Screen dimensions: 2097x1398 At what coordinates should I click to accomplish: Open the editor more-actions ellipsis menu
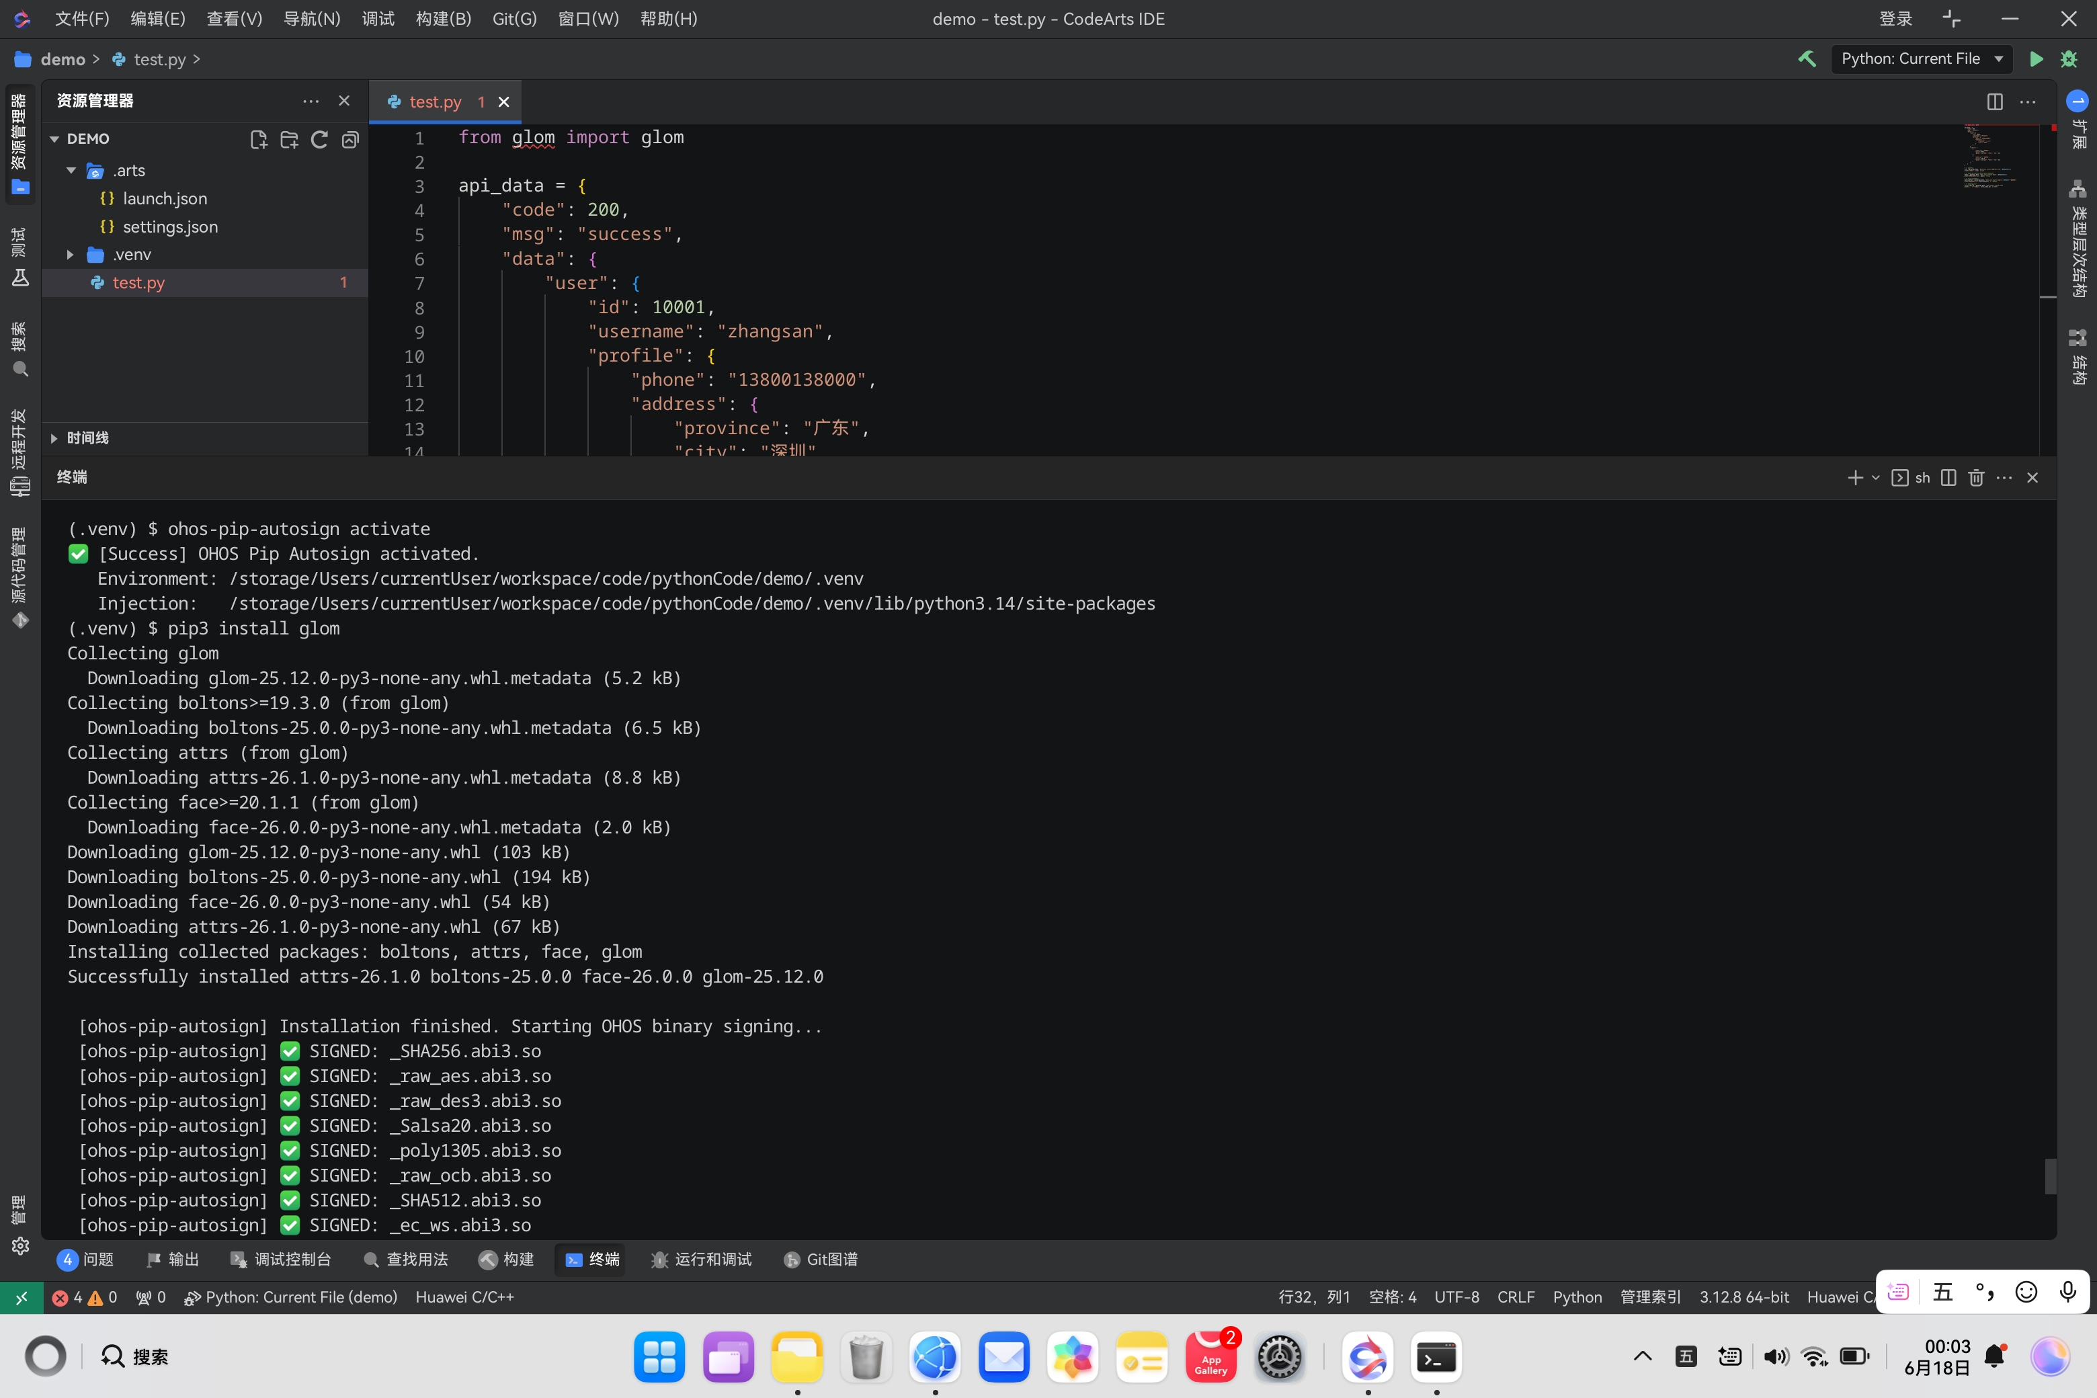click(x=2028, y=101)
